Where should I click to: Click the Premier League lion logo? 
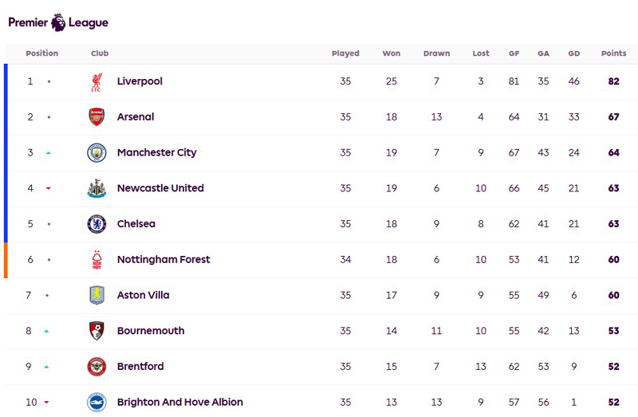58,22
